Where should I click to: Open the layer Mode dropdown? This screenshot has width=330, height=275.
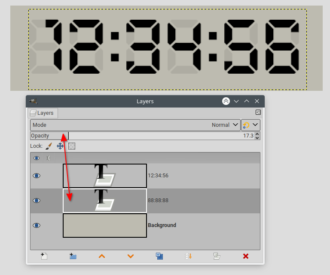[x=135, y=125]
